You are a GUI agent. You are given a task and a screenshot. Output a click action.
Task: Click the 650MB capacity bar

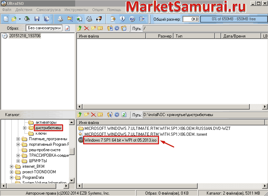pos(234,19)
